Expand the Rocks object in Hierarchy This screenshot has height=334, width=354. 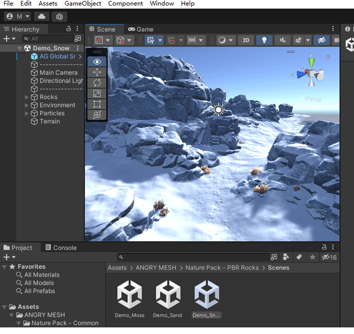tap(27, 97)
